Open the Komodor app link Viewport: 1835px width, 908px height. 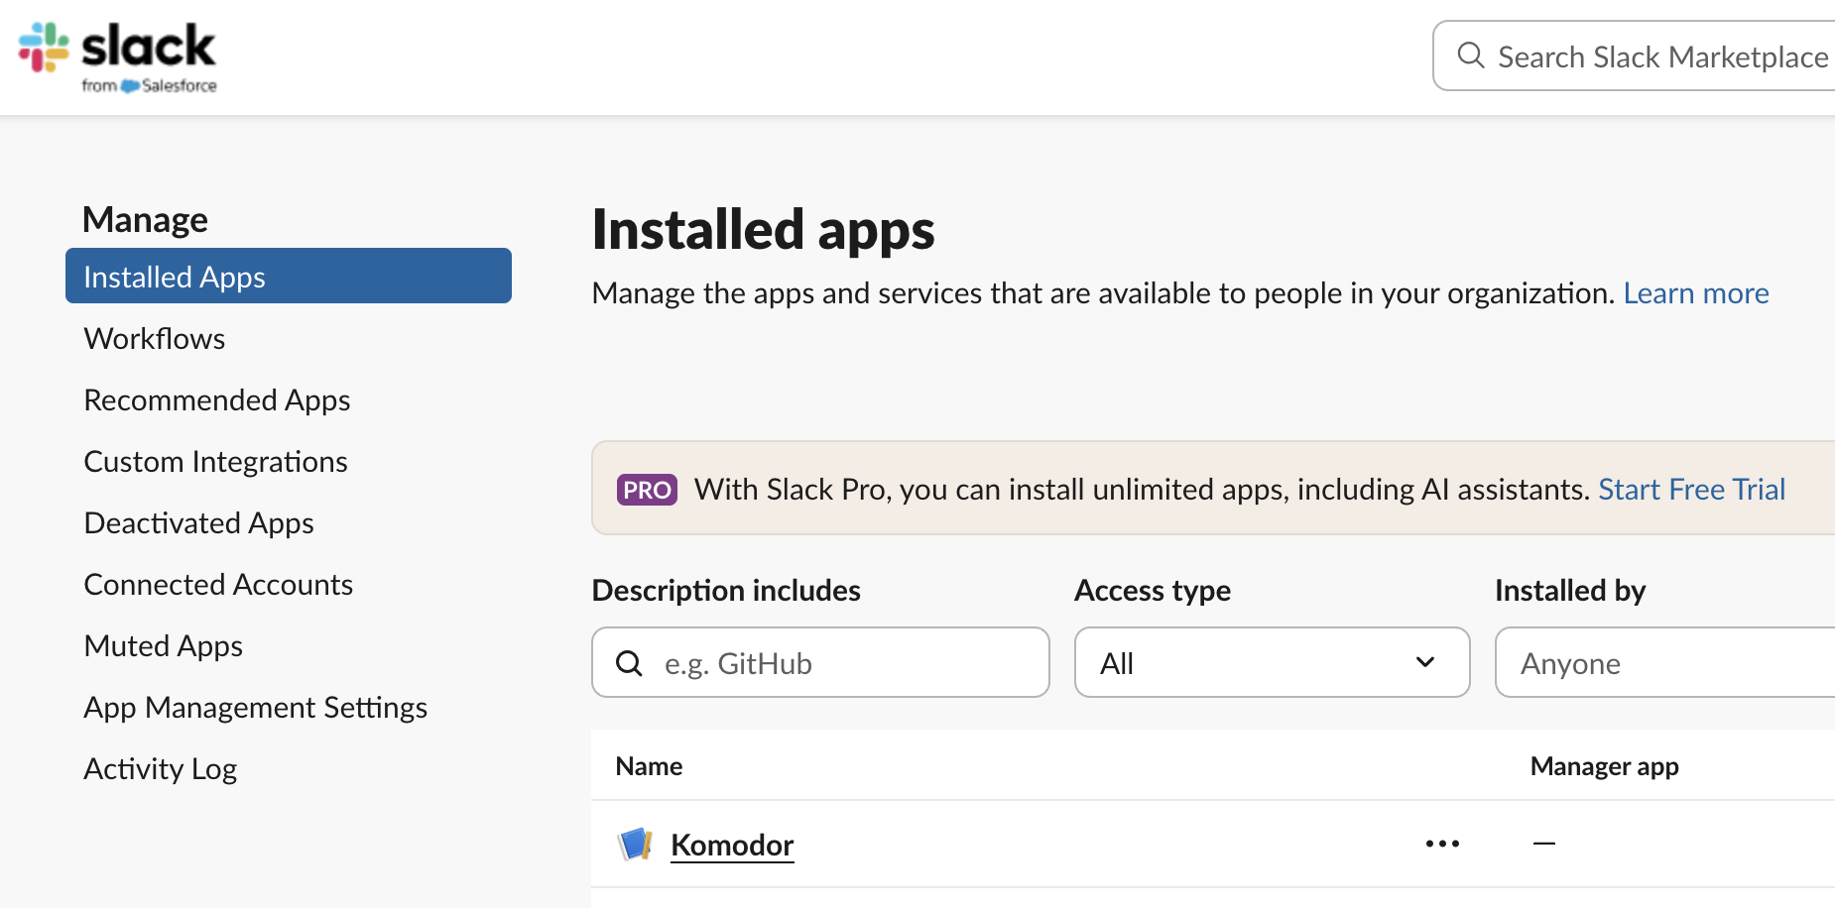tap(732, 845)
